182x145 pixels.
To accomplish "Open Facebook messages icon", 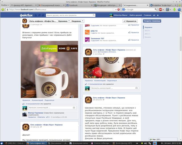I will point(40,15).
